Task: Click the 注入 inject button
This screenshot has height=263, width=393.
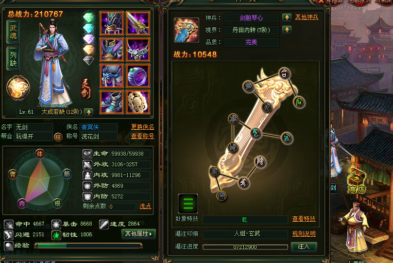Action: (304, 246)
